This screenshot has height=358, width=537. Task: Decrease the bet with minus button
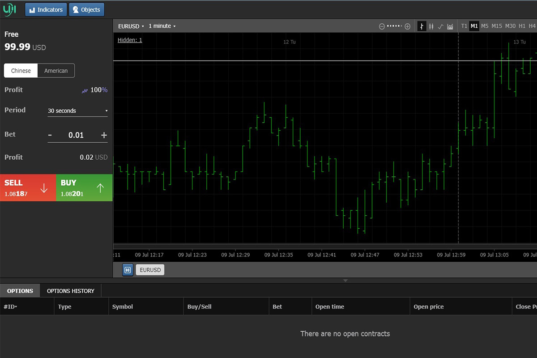[x=50, y=135]
